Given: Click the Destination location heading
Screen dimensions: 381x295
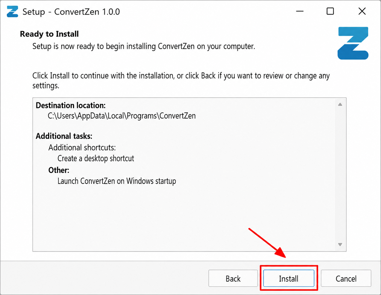Looking at the screenshot, I should tap(71, 105).
